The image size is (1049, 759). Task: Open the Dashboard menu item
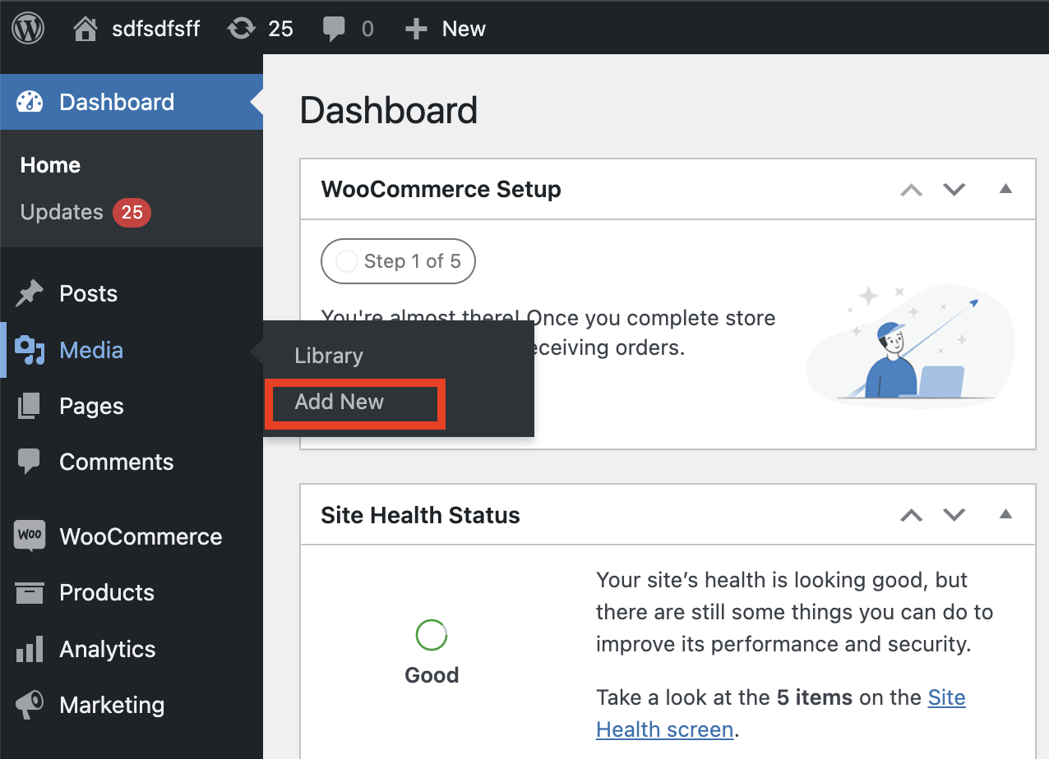point(132,102)
